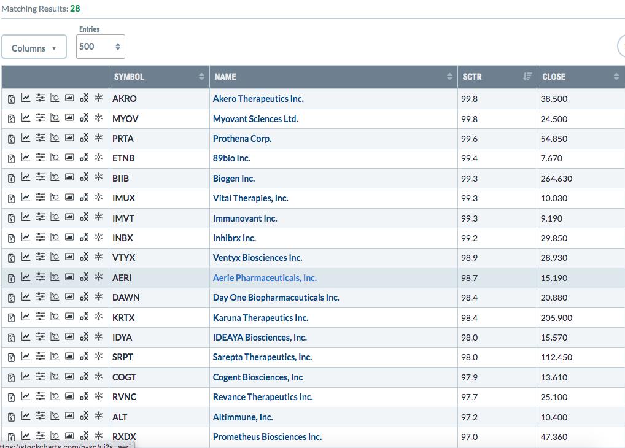Open line chart icon for KRTX
625x448 pixels.
click(26, 317)
